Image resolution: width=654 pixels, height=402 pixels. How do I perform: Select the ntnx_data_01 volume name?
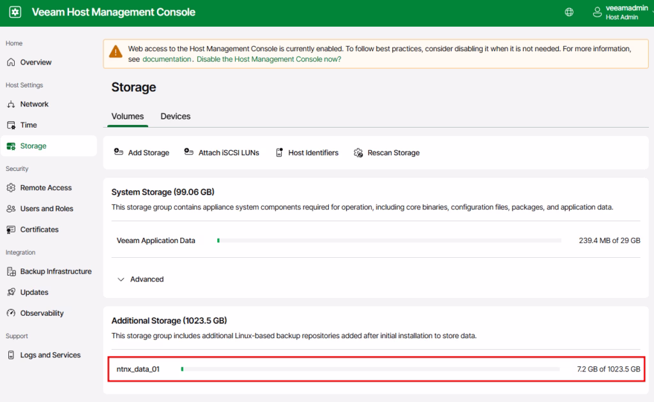click(x=138, y=369)
